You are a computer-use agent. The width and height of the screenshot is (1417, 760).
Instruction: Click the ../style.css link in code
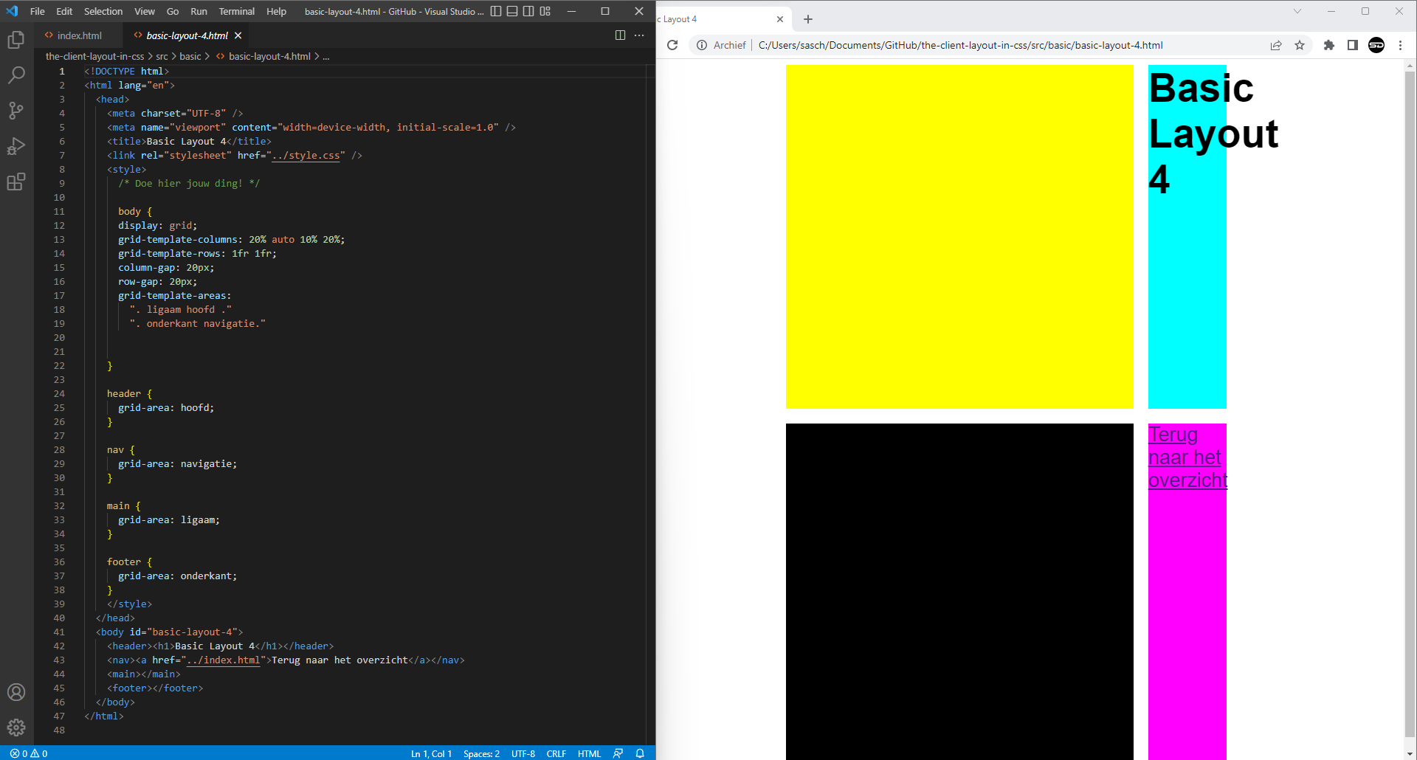pyautogui.click(x=306, y=156)
